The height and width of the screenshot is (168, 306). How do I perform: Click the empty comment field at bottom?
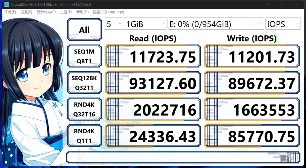pyautogui.click(x=183, y=157)
